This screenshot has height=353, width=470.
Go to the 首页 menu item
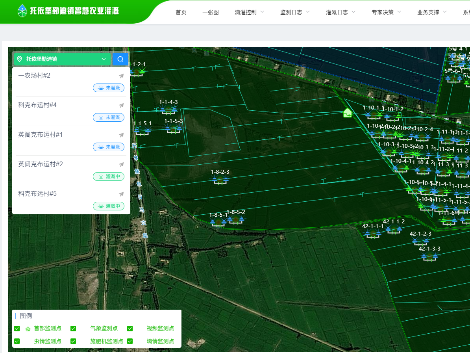click(x=181, y=12)
